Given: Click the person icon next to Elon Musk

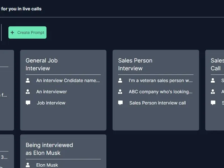Looking at the screenshot, I should (28, 165).
